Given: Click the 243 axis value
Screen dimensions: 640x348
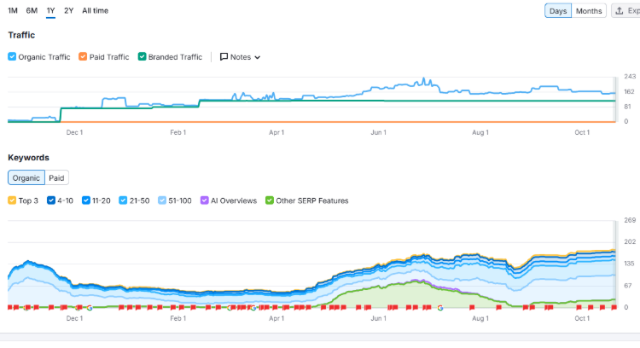Looking at the screenshot, I should click(630, 76).
